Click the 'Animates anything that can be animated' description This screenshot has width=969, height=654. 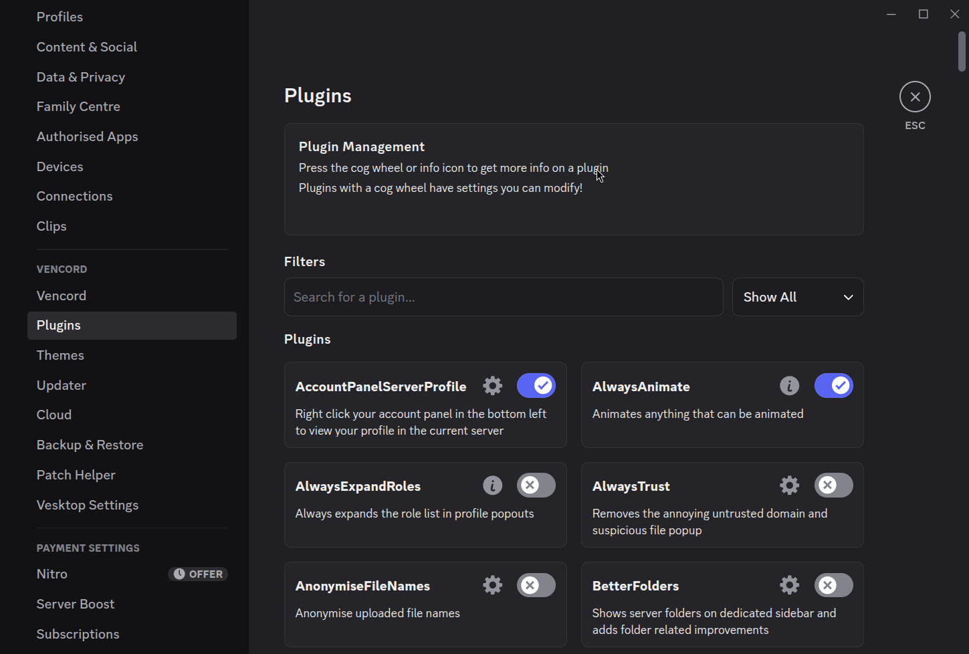click(x=698, y=414)
